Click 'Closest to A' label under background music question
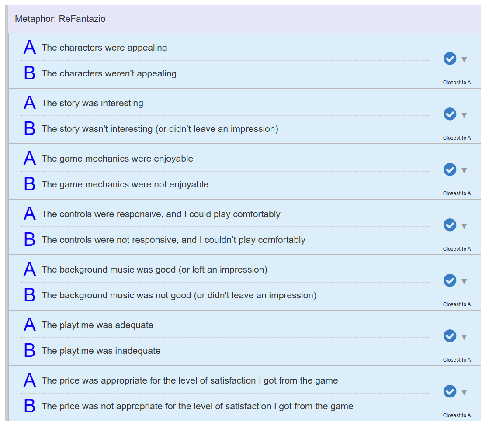The height and width of the screenshot is (425, 489). click(457, 304)
